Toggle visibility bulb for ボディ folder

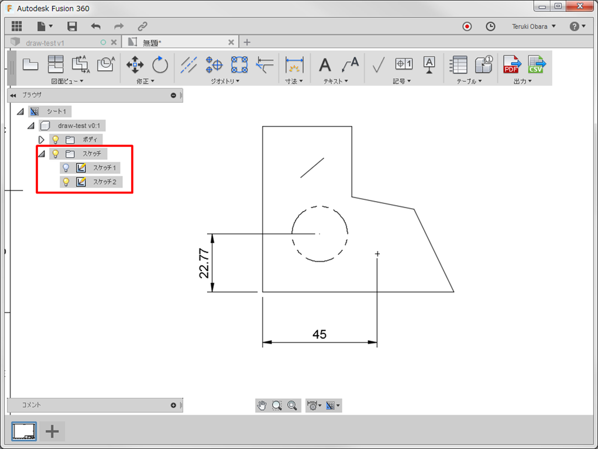[56, 140]
